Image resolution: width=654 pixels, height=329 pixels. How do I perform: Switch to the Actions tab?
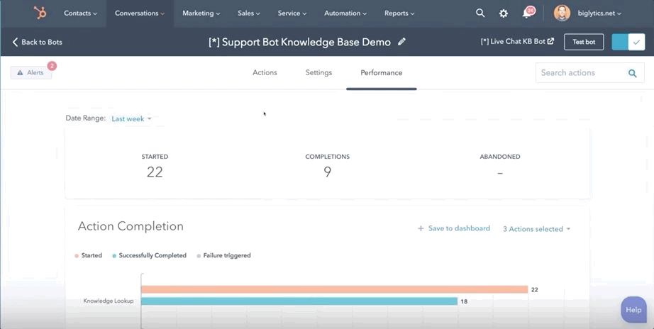pos(265,72)
